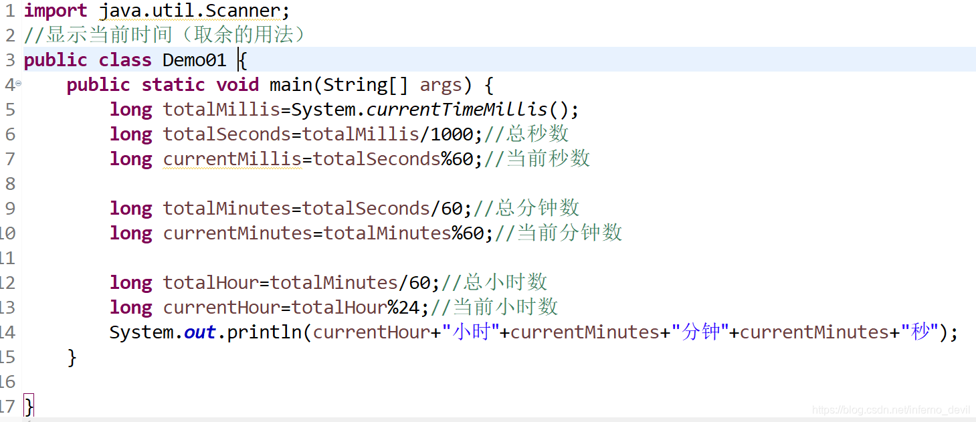Click the comment '//当前秒数'
976x422 pixels.
(x=536, y=159)
